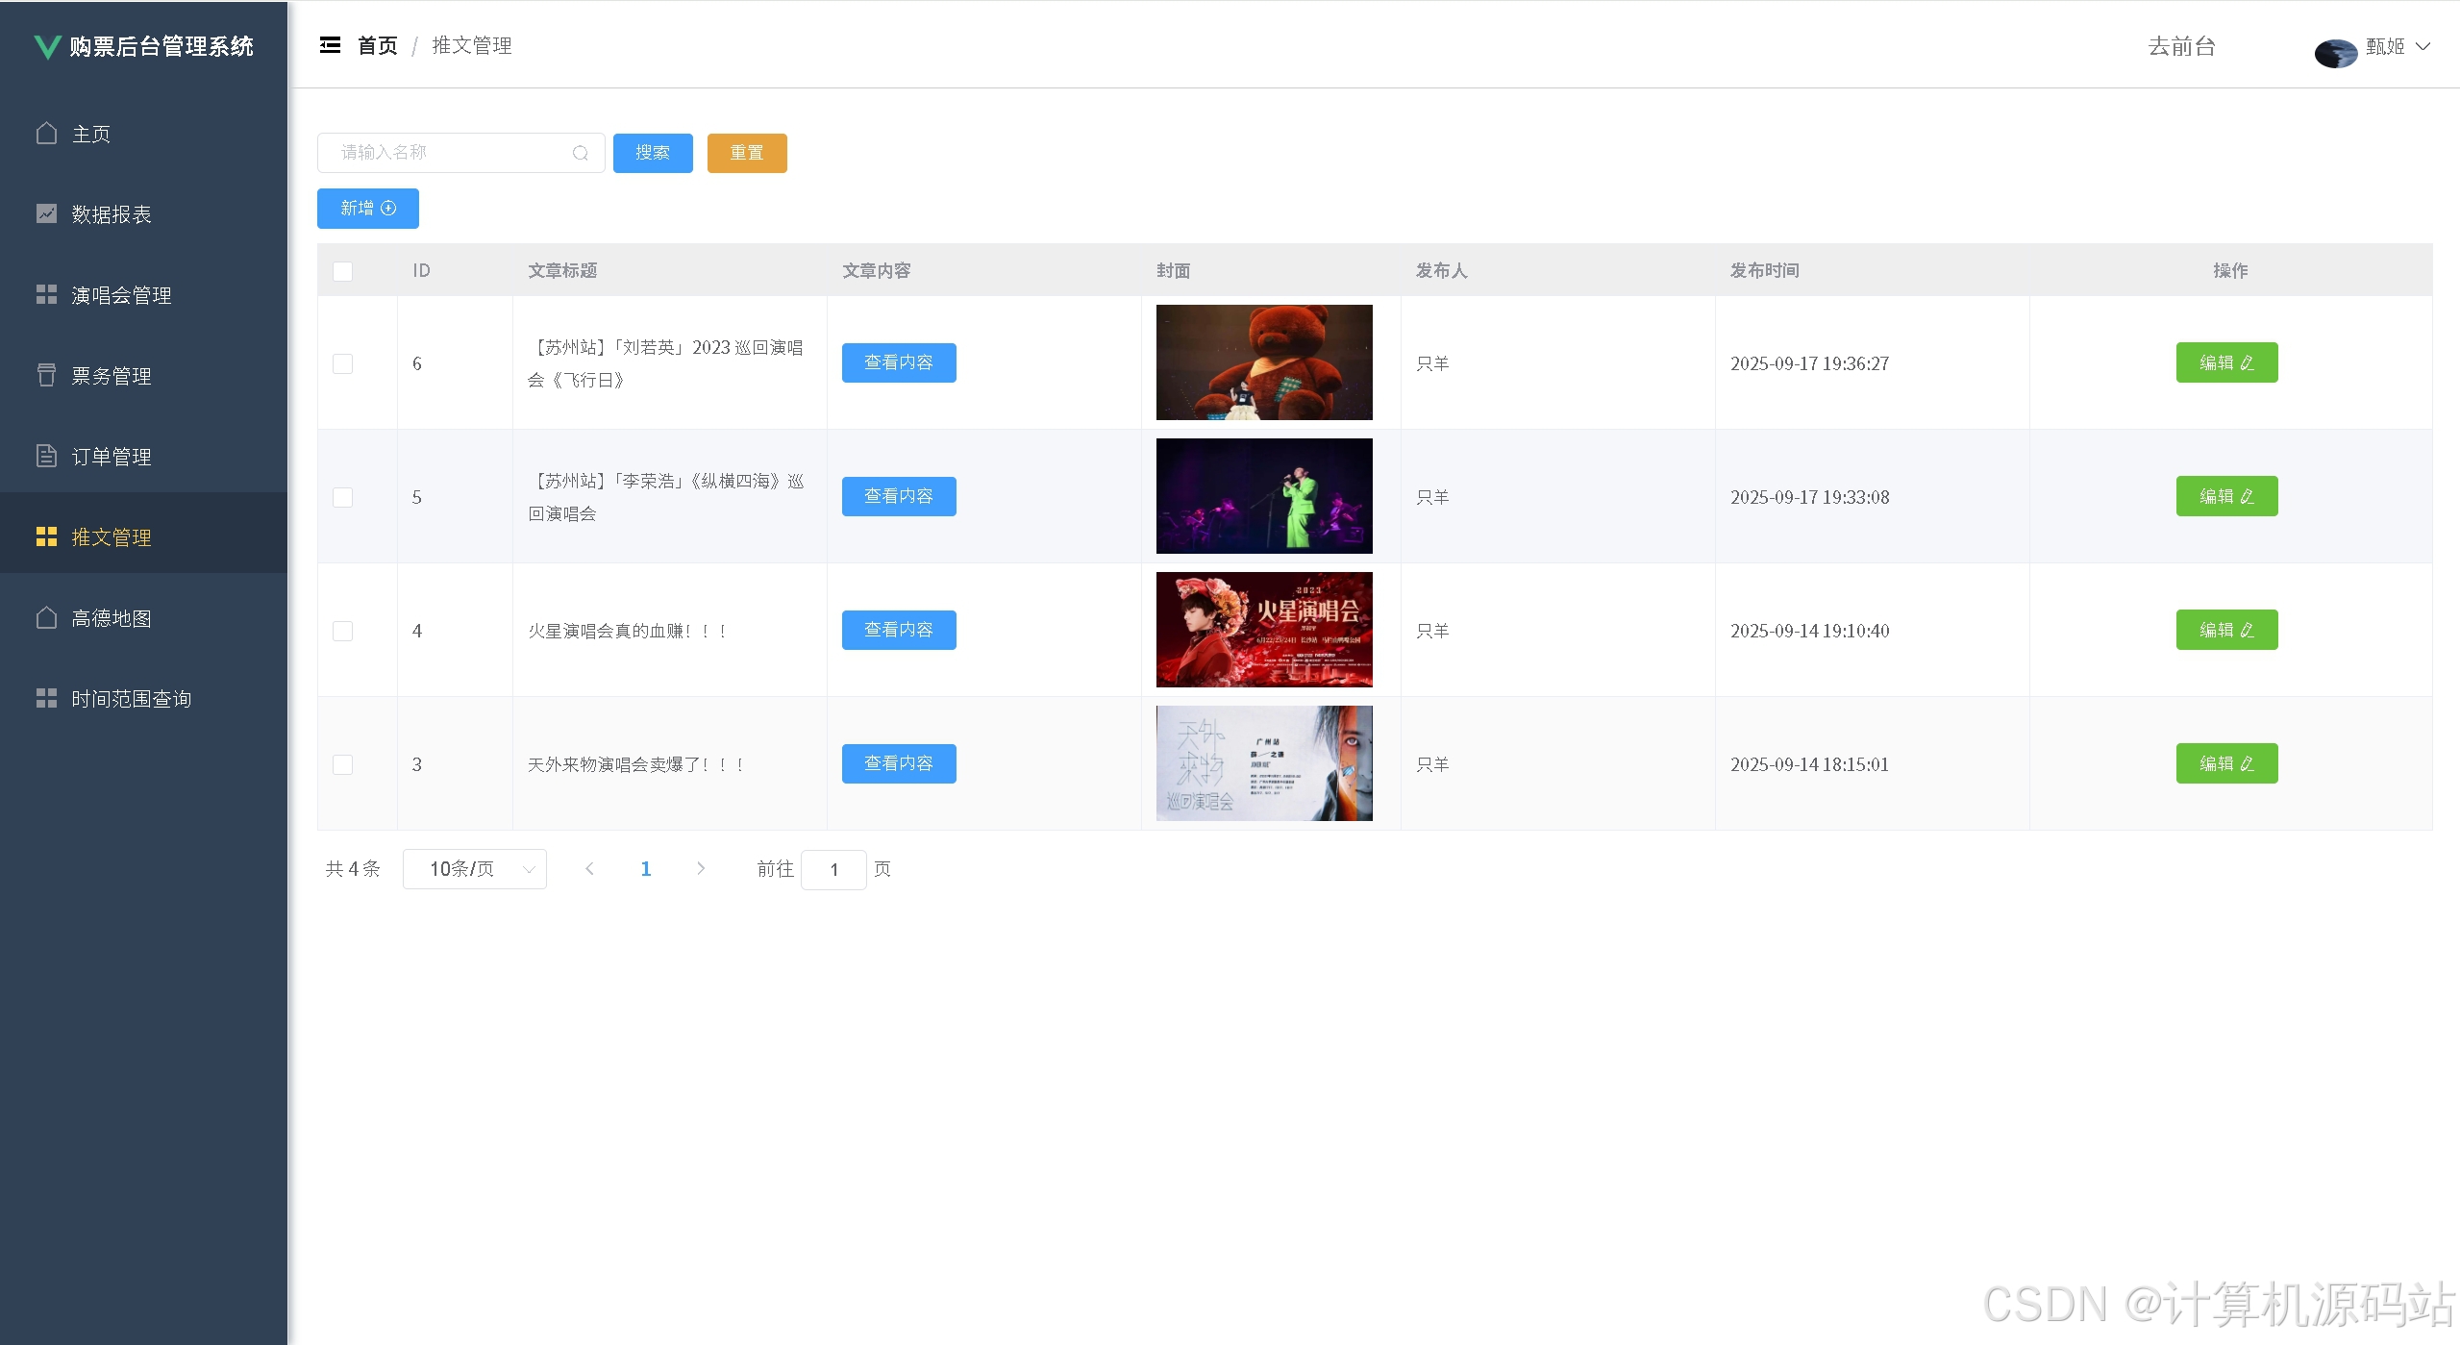Click the page jump number field
Image resolution: width=2460 pixels, height=1345 pixels.
tap(833, 870)
